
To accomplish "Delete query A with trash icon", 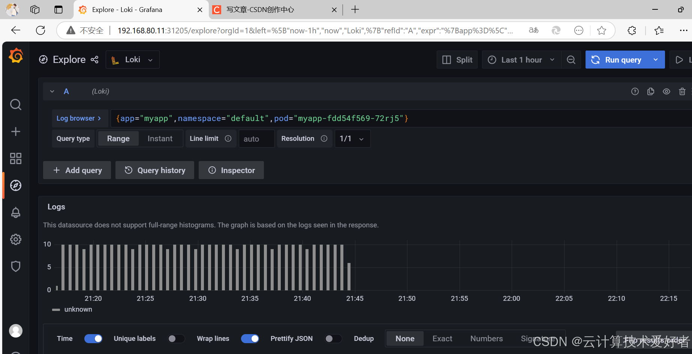I will pyautogui.click(x=682, y=91).
